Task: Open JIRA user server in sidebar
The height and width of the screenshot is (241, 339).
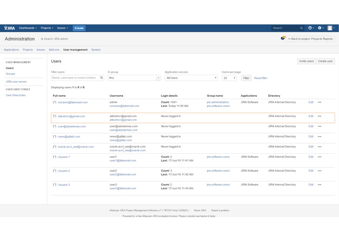Action: click(x=16, y=81)
